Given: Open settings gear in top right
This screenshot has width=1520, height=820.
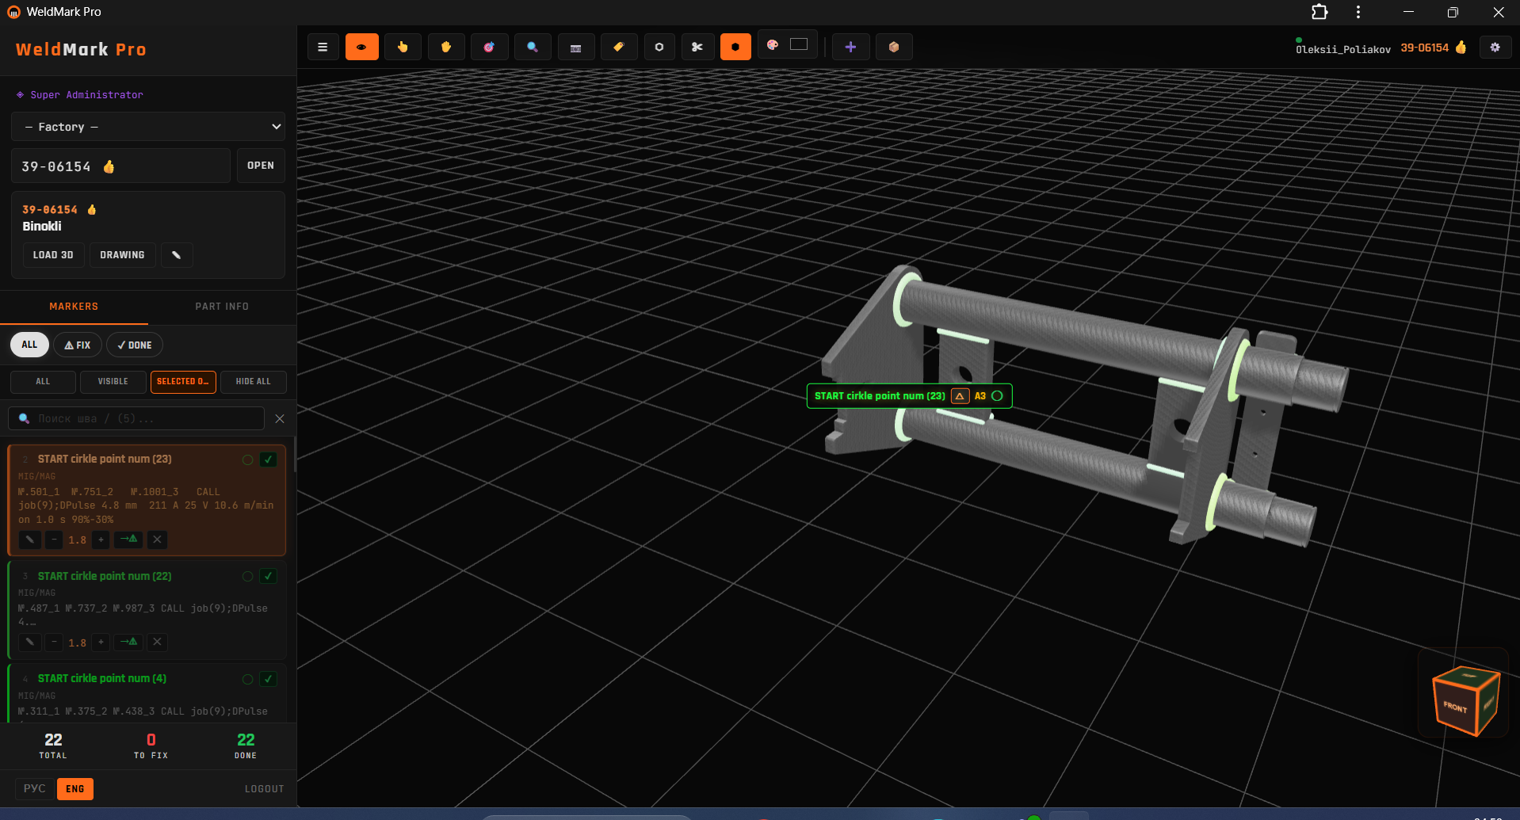Looking at the screenshot, I should pos(1495,48).
